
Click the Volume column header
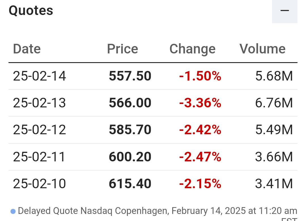coord(262,49)
